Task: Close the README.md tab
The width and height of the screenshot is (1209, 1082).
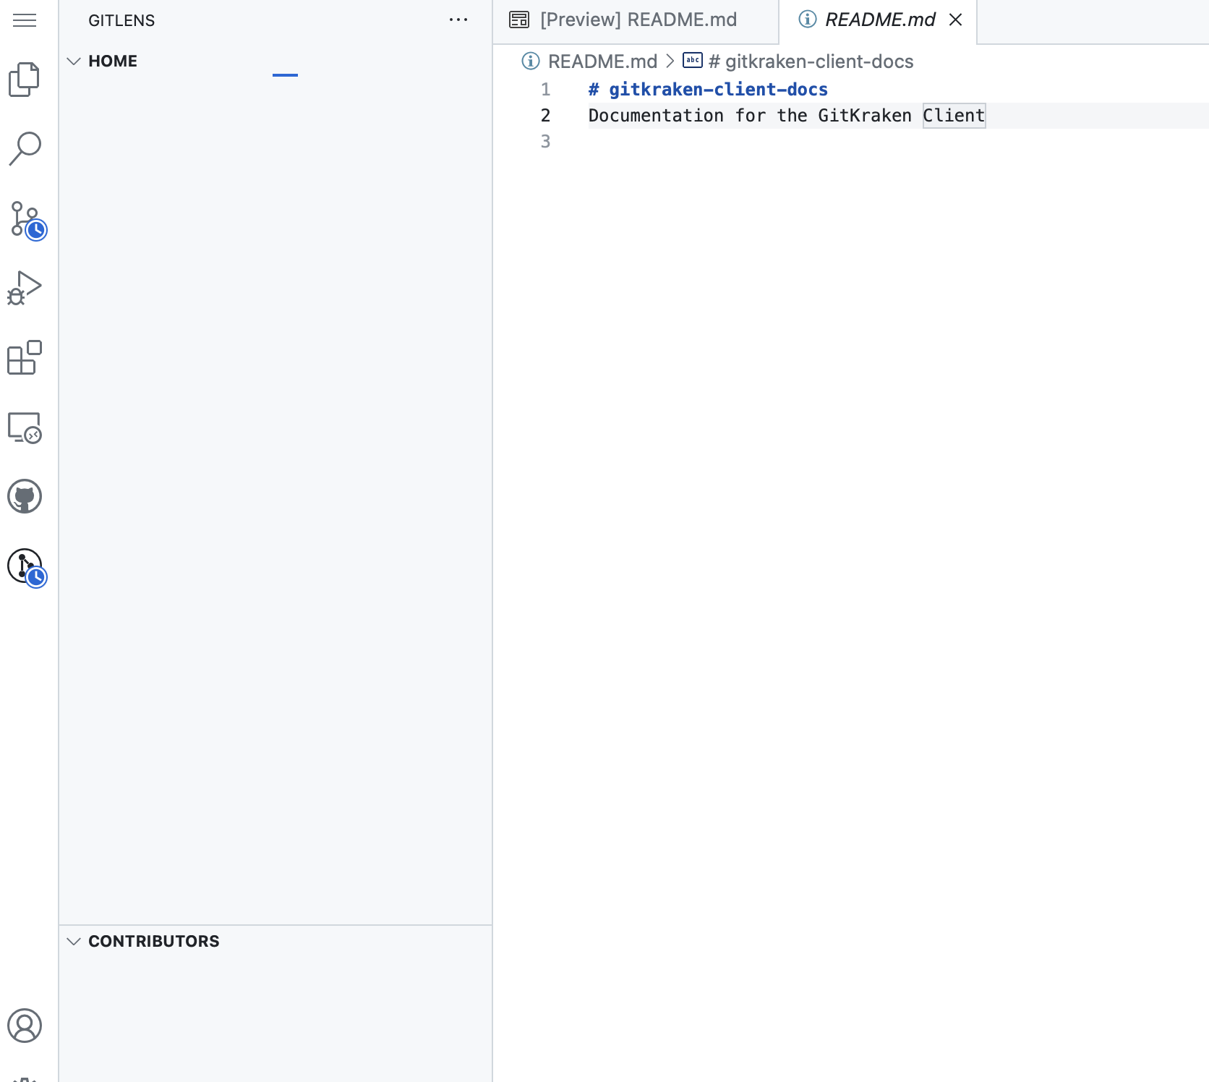Action: pos(956,20)
